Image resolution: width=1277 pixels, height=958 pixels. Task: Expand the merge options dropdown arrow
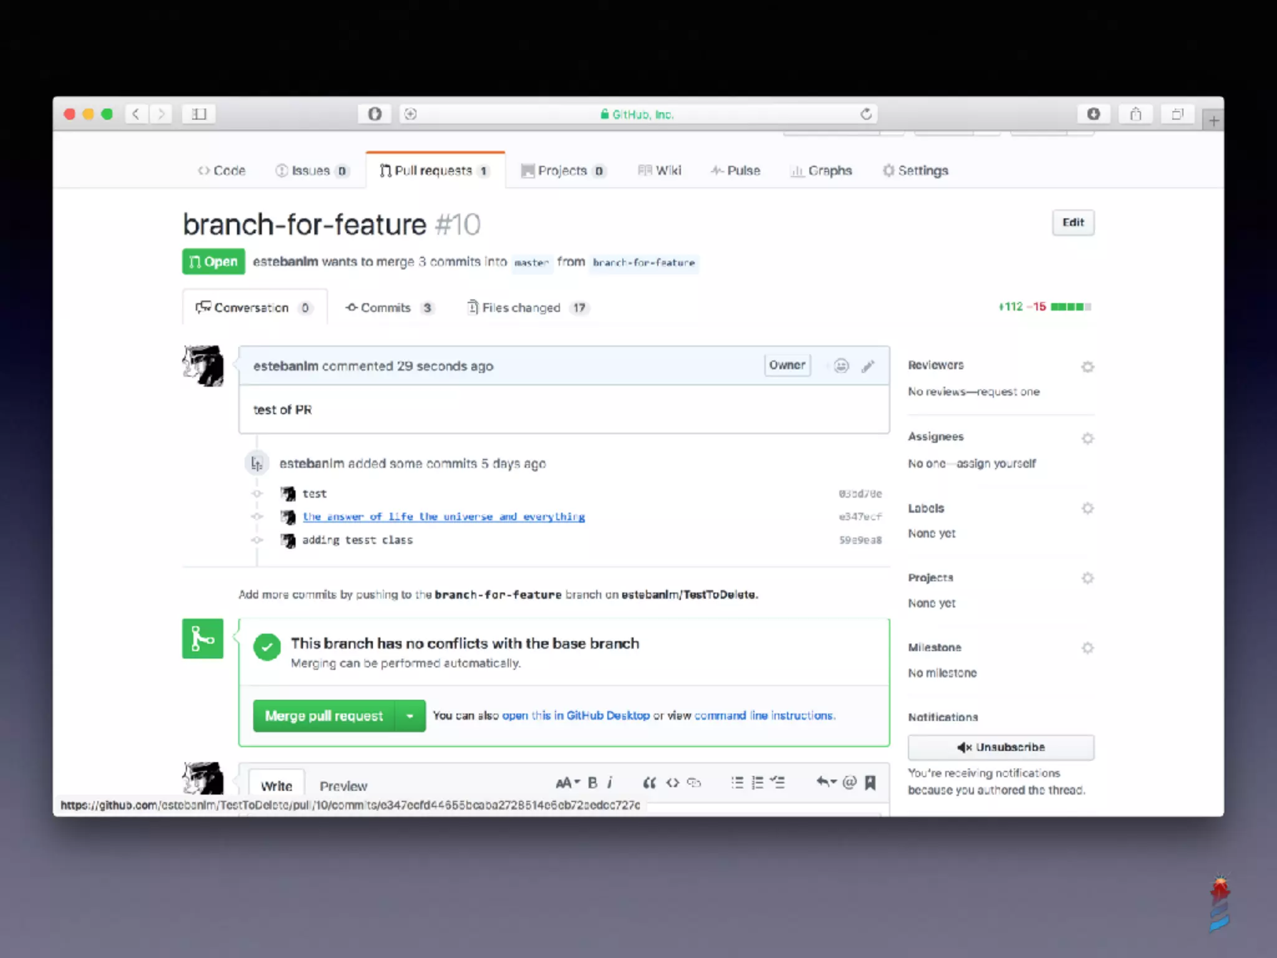point(410,716)
